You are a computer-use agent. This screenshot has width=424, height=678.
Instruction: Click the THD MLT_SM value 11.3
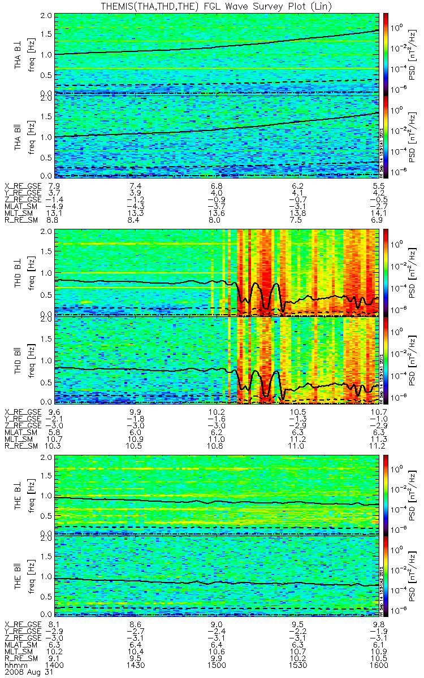click(379, 439)
